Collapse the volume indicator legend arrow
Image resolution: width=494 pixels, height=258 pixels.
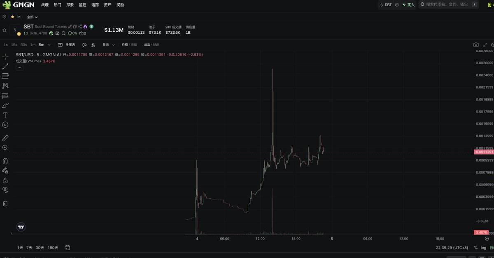[19, 68]
